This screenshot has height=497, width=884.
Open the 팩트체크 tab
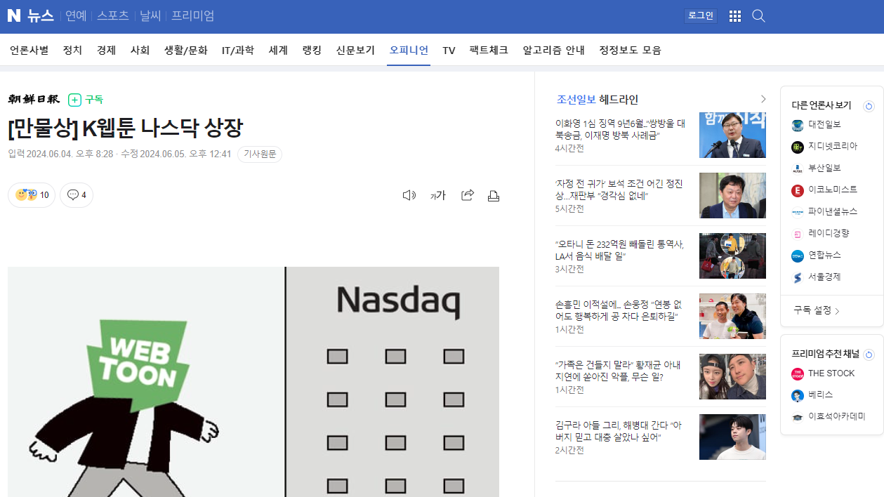point(489,51)
